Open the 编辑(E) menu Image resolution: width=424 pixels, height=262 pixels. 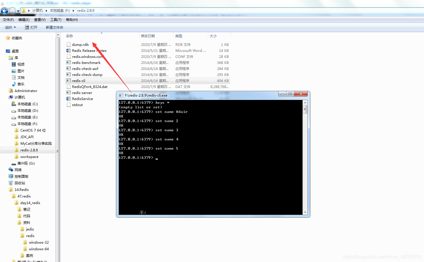coord(24,20)
